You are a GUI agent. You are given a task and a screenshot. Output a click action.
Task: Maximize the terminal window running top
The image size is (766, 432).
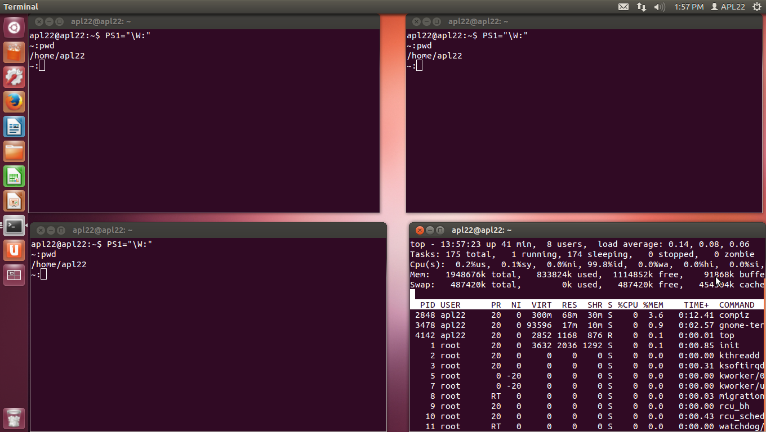(x=440, y=230)
